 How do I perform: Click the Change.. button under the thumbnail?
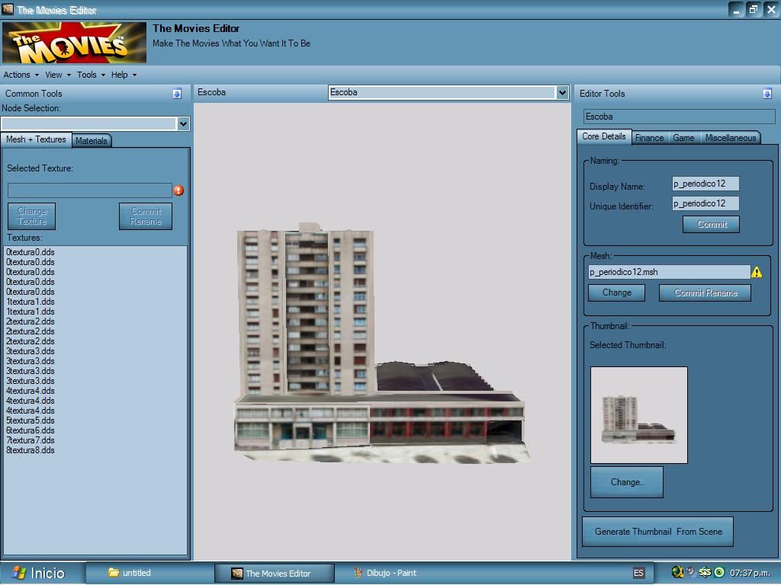coord(627,482)
